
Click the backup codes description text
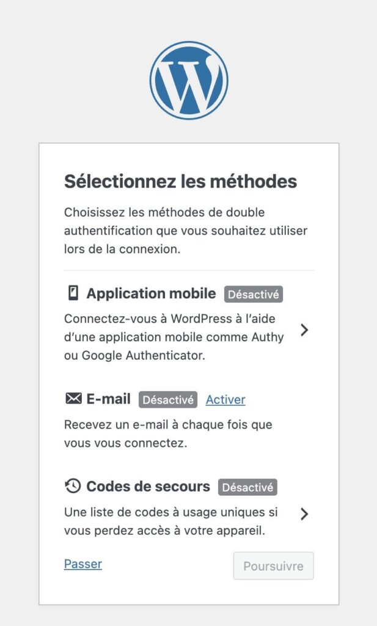170,521
